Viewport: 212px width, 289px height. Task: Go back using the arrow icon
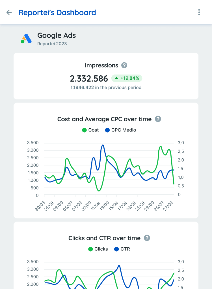pos(9,12)
